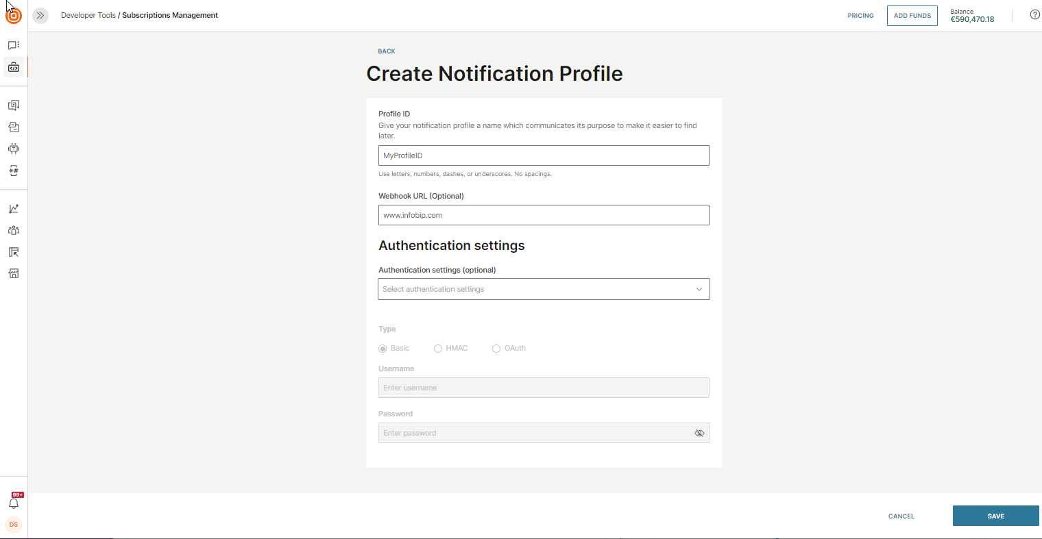Save the notification profile
This screenshot has width=1042, height=539.
coord(995,516)
